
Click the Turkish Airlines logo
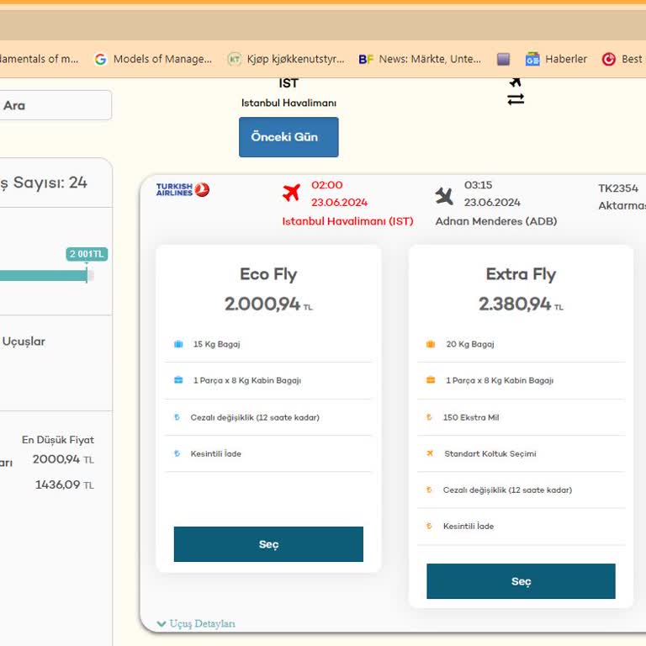click(x=183, y=189)
